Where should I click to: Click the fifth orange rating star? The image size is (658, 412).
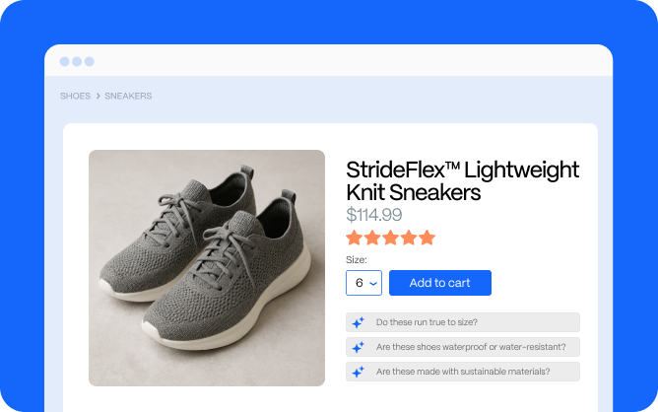point(427,238)
